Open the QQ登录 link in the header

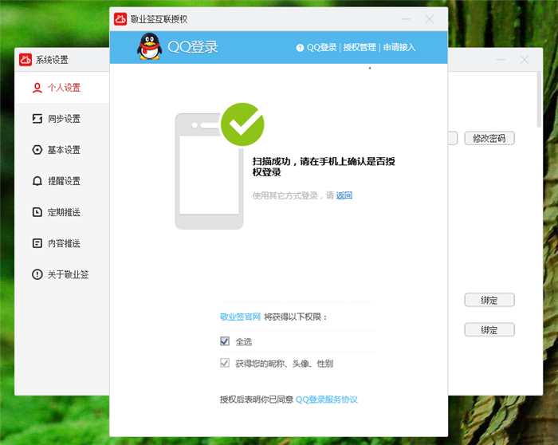322,47
